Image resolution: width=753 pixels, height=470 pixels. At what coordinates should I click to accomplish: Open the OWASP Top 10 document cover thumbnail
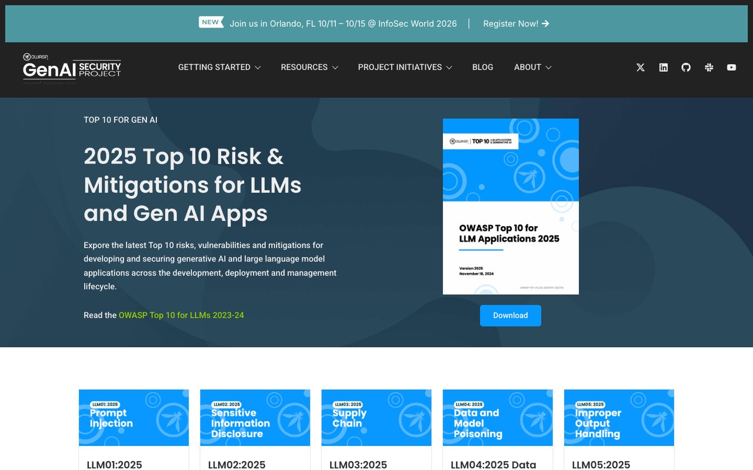[x=511, y=206]
